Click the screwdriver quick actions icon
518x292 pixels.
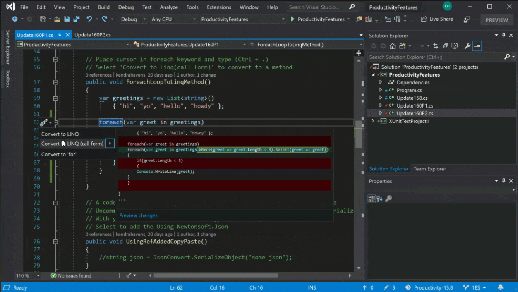43,122
